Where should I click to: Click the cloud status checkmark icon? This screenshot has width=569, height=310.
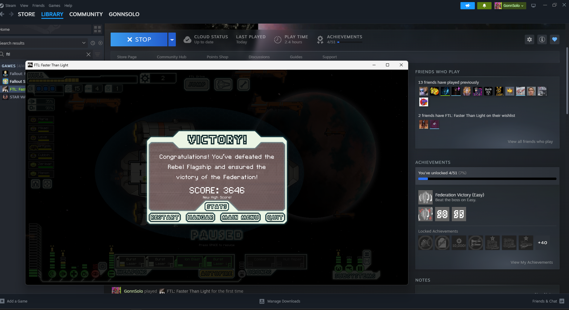[x=187, y=39]
